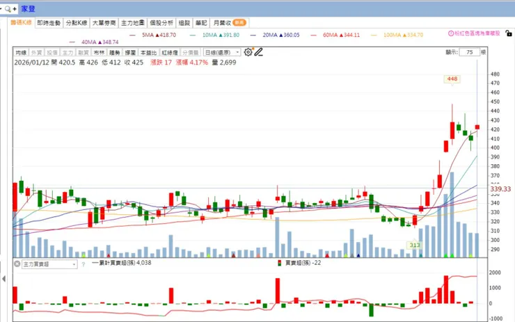The width and height of the screenshot is (515, 322).
Task: Click the 顯示 bar count field showing 75
Action: 469,52
